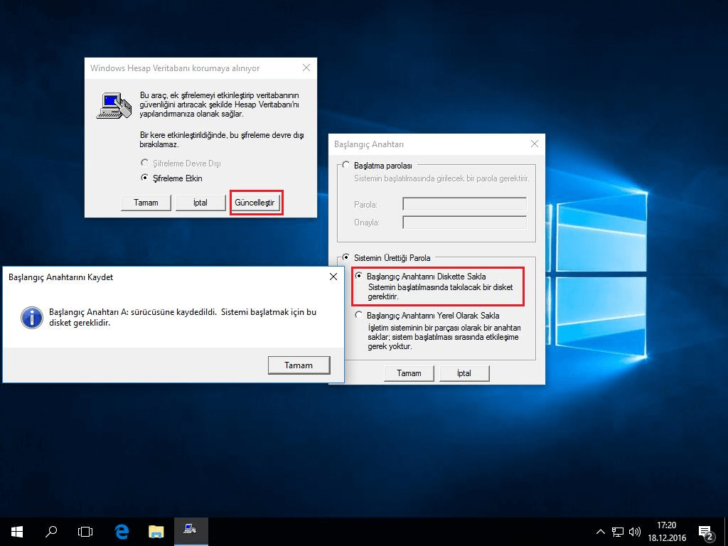Select the Şifreleme Etkin radio button
Screen dimensions: 728x546
click(x=146, y=178)
